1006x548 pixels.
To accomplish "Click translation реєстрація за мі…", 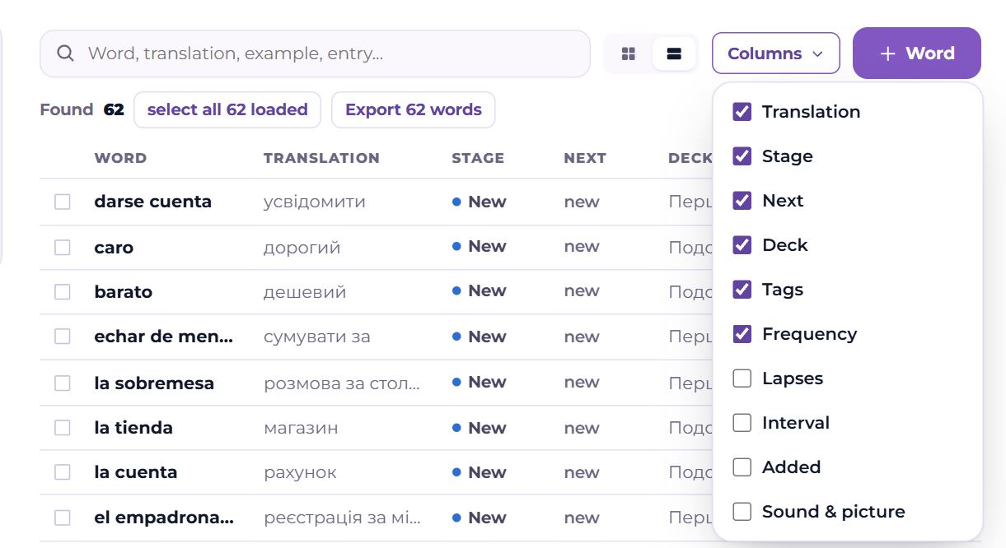I will tap(343, 518).
